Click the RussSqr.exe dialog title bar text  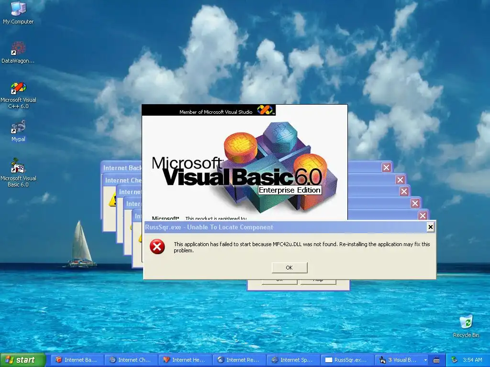coord(209,227)
